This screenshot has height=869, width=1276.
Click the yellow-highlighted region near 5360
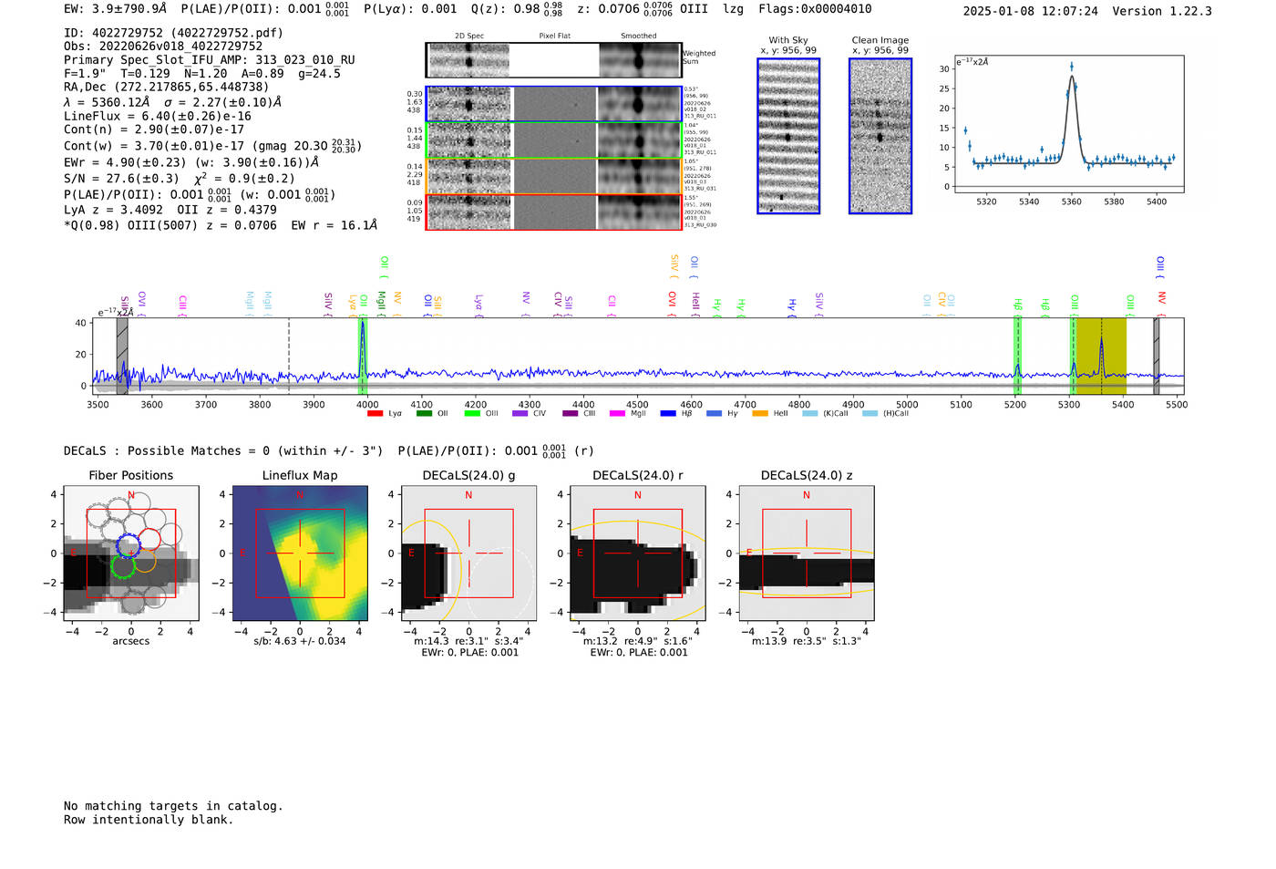1101,356
